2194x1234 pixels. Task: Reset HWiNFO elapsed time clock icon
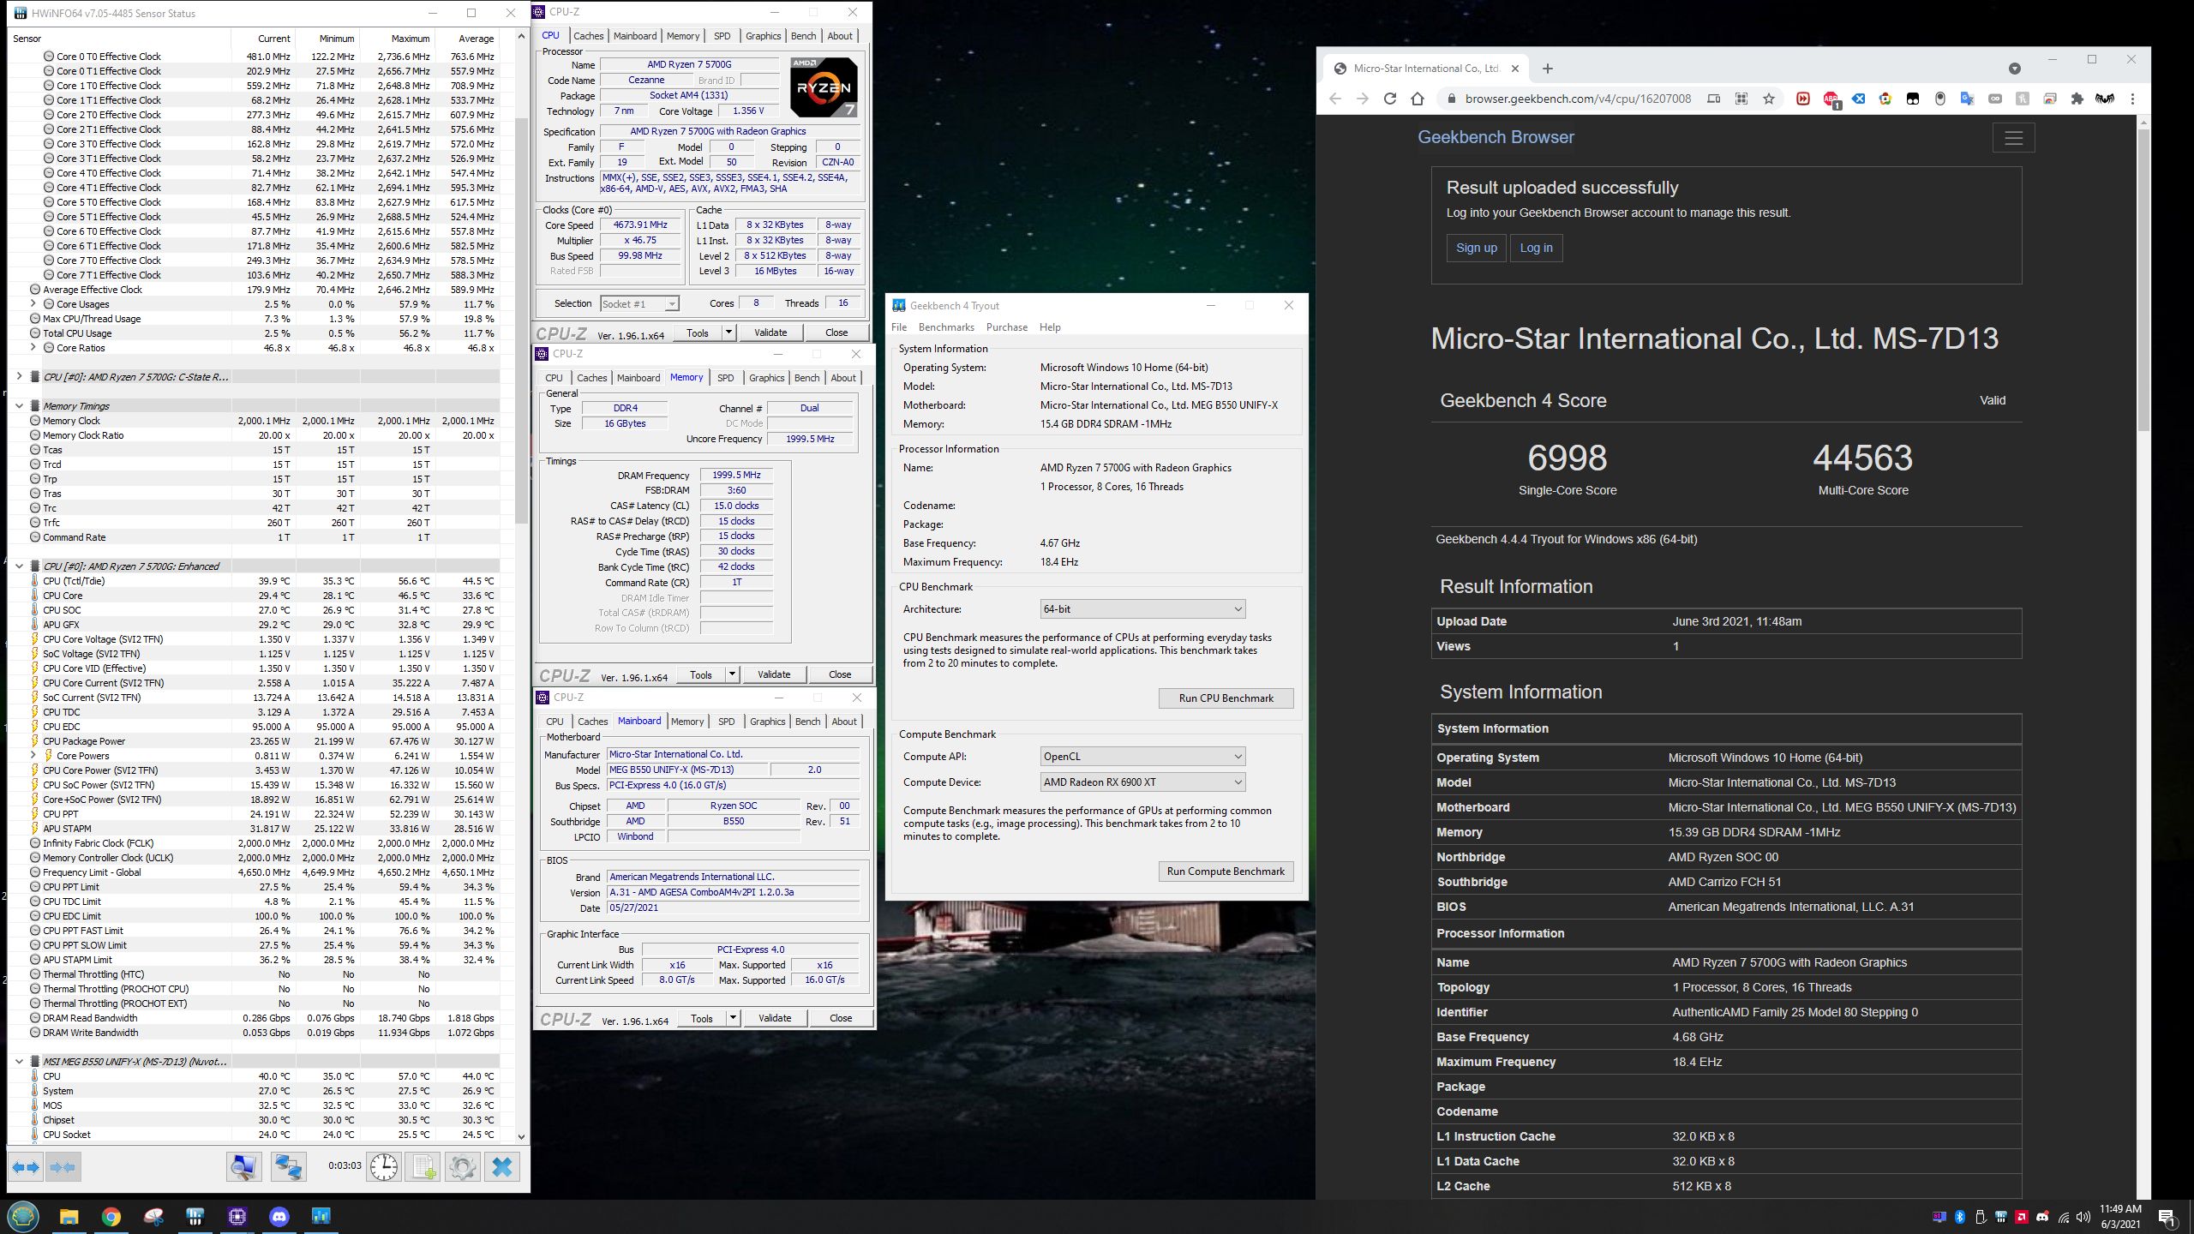pos(384,1167)
